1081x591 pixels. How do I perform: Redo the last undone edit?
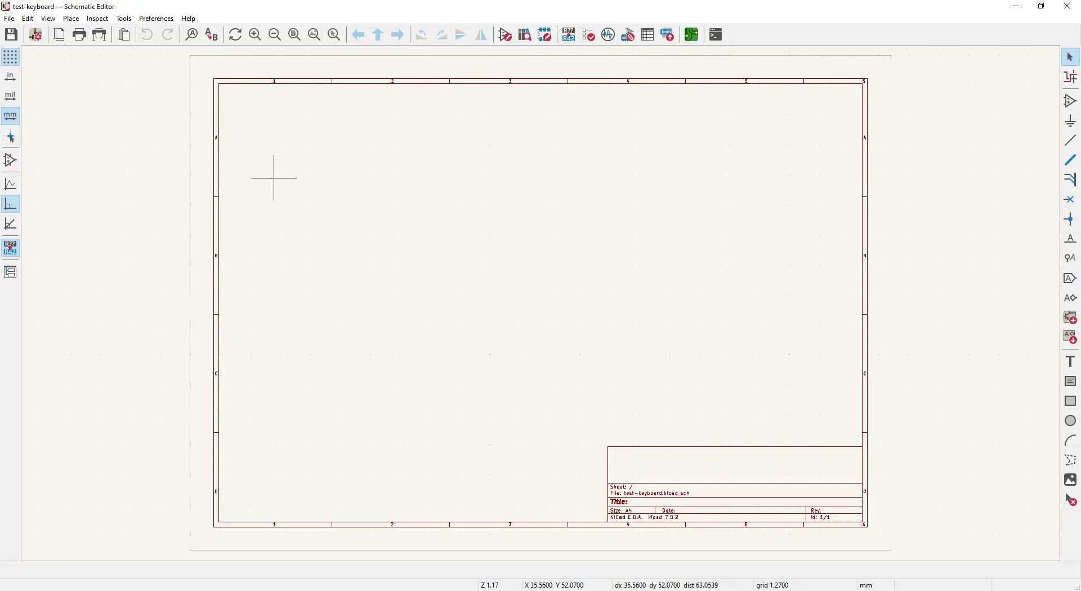pyautogui.click(x=168, y=35)
